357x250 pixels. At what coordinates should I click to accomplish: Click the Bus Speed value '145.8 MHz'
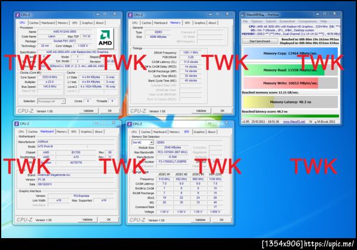coord(49,87)
